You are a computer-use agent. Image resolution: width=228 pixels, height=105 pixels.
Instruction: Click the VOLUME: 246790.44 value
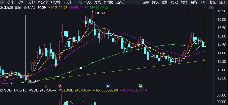(75, 90)
